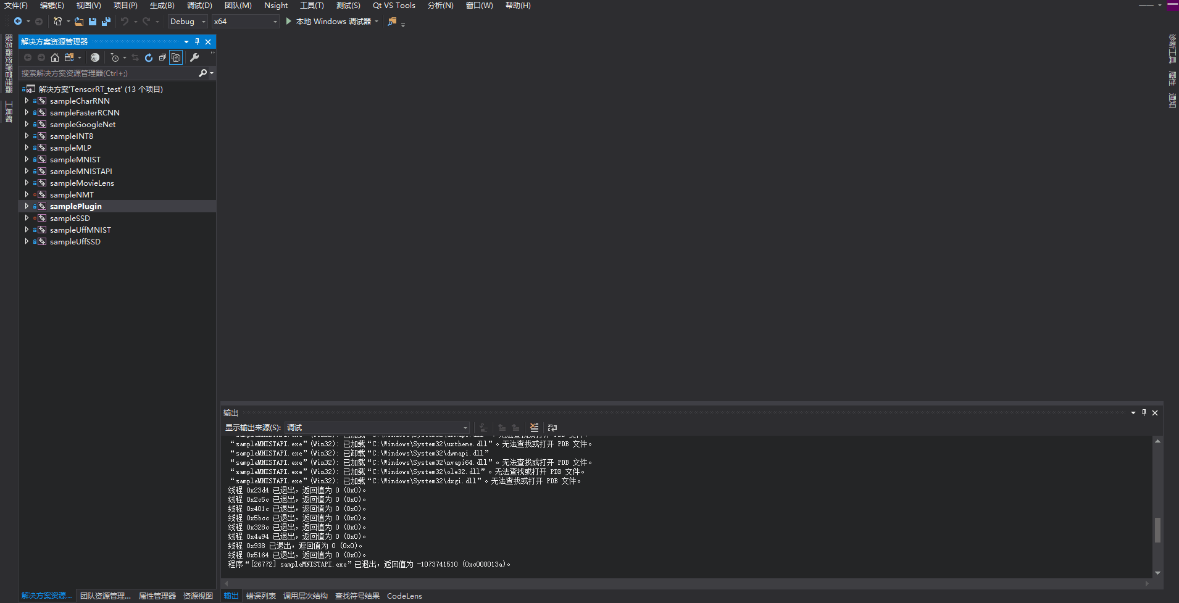Click the Open File folder icon
The width and height of the screenshot is (1179, 603).
pyautogui.click(x=79, y=22)
